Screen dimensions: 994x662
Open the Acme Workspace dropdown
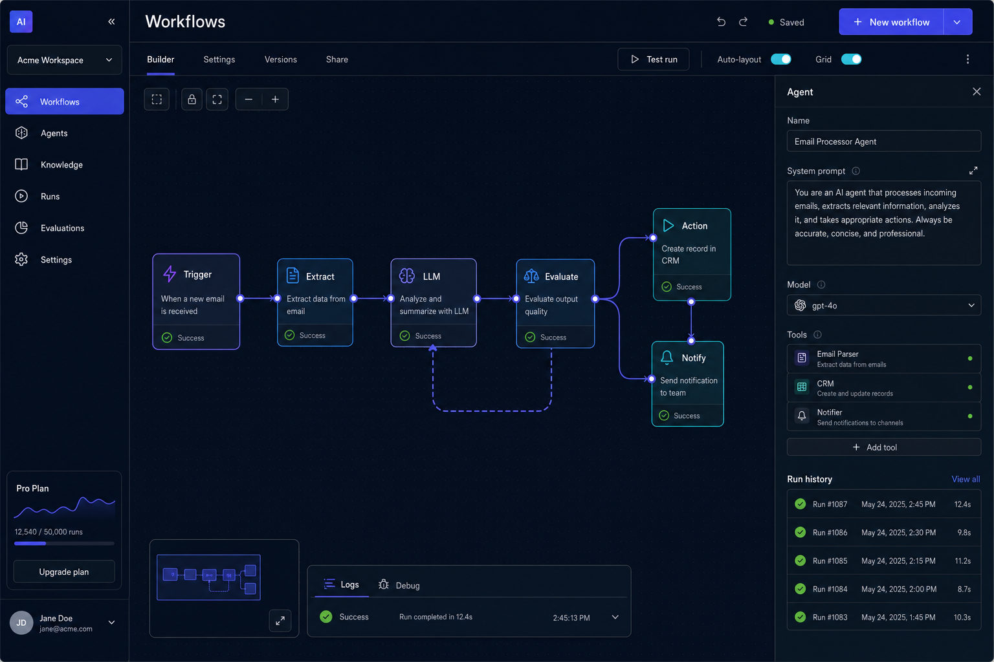point(65,60)
